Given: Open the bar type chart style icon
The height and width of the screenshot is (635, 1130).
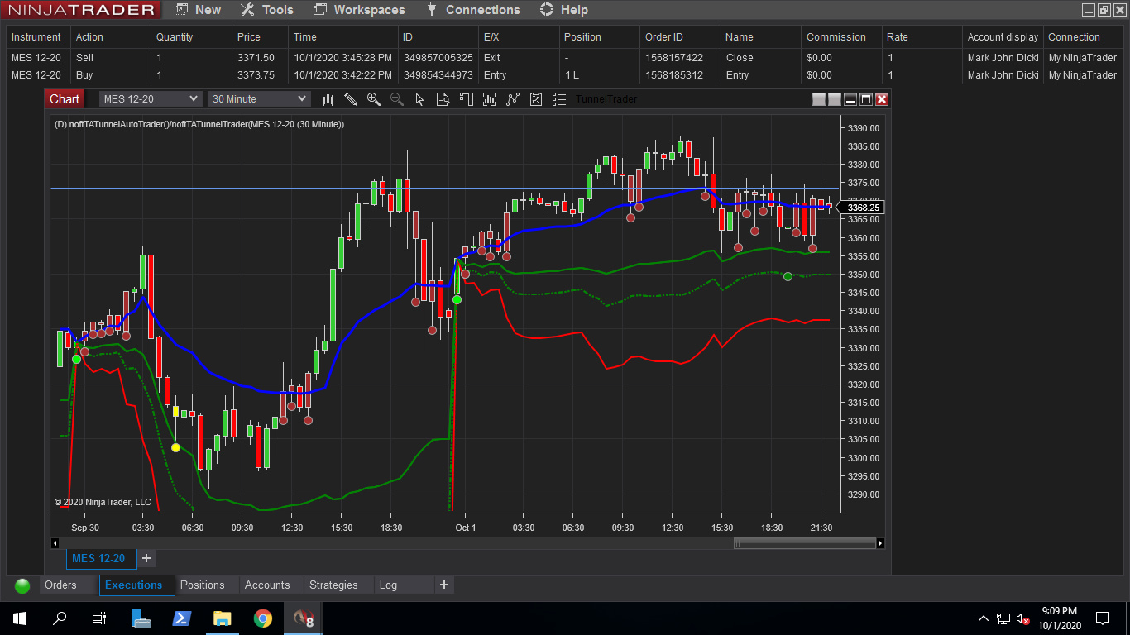Looking at the screenshot, I should (328, 98).
